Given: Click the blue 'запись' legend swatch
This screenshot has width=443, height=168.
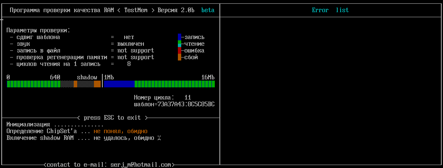Looking at the screenshot, I should pos(180,37).
